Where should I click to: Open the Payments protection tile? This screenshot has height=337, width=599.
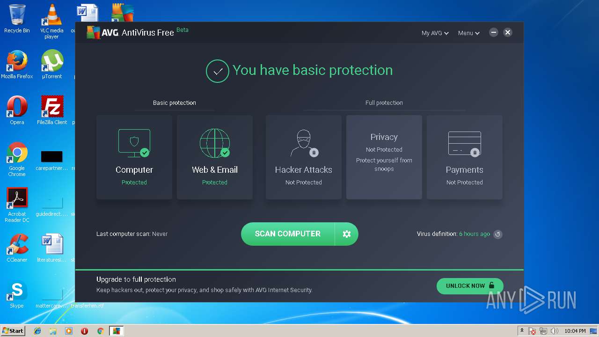[465, 157]
